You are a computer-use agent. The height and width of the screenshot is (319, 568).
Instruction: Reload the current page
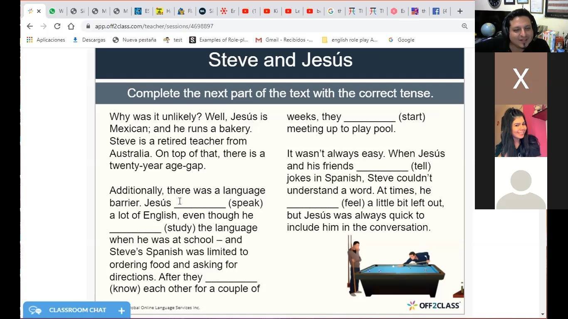pos(57,26)
